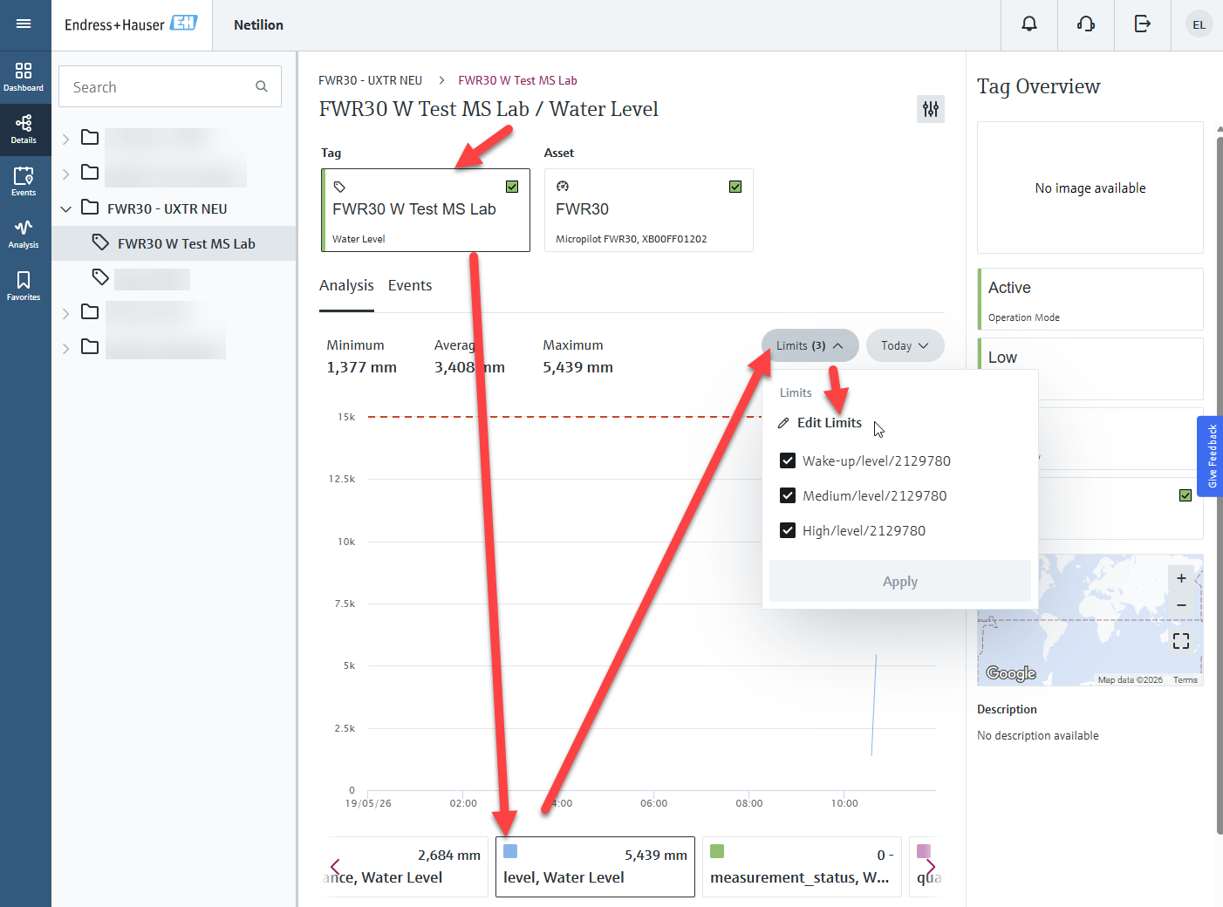Open the Limits (3) dropdown
Screen dimensions: 1223x907
coord(810,345)
